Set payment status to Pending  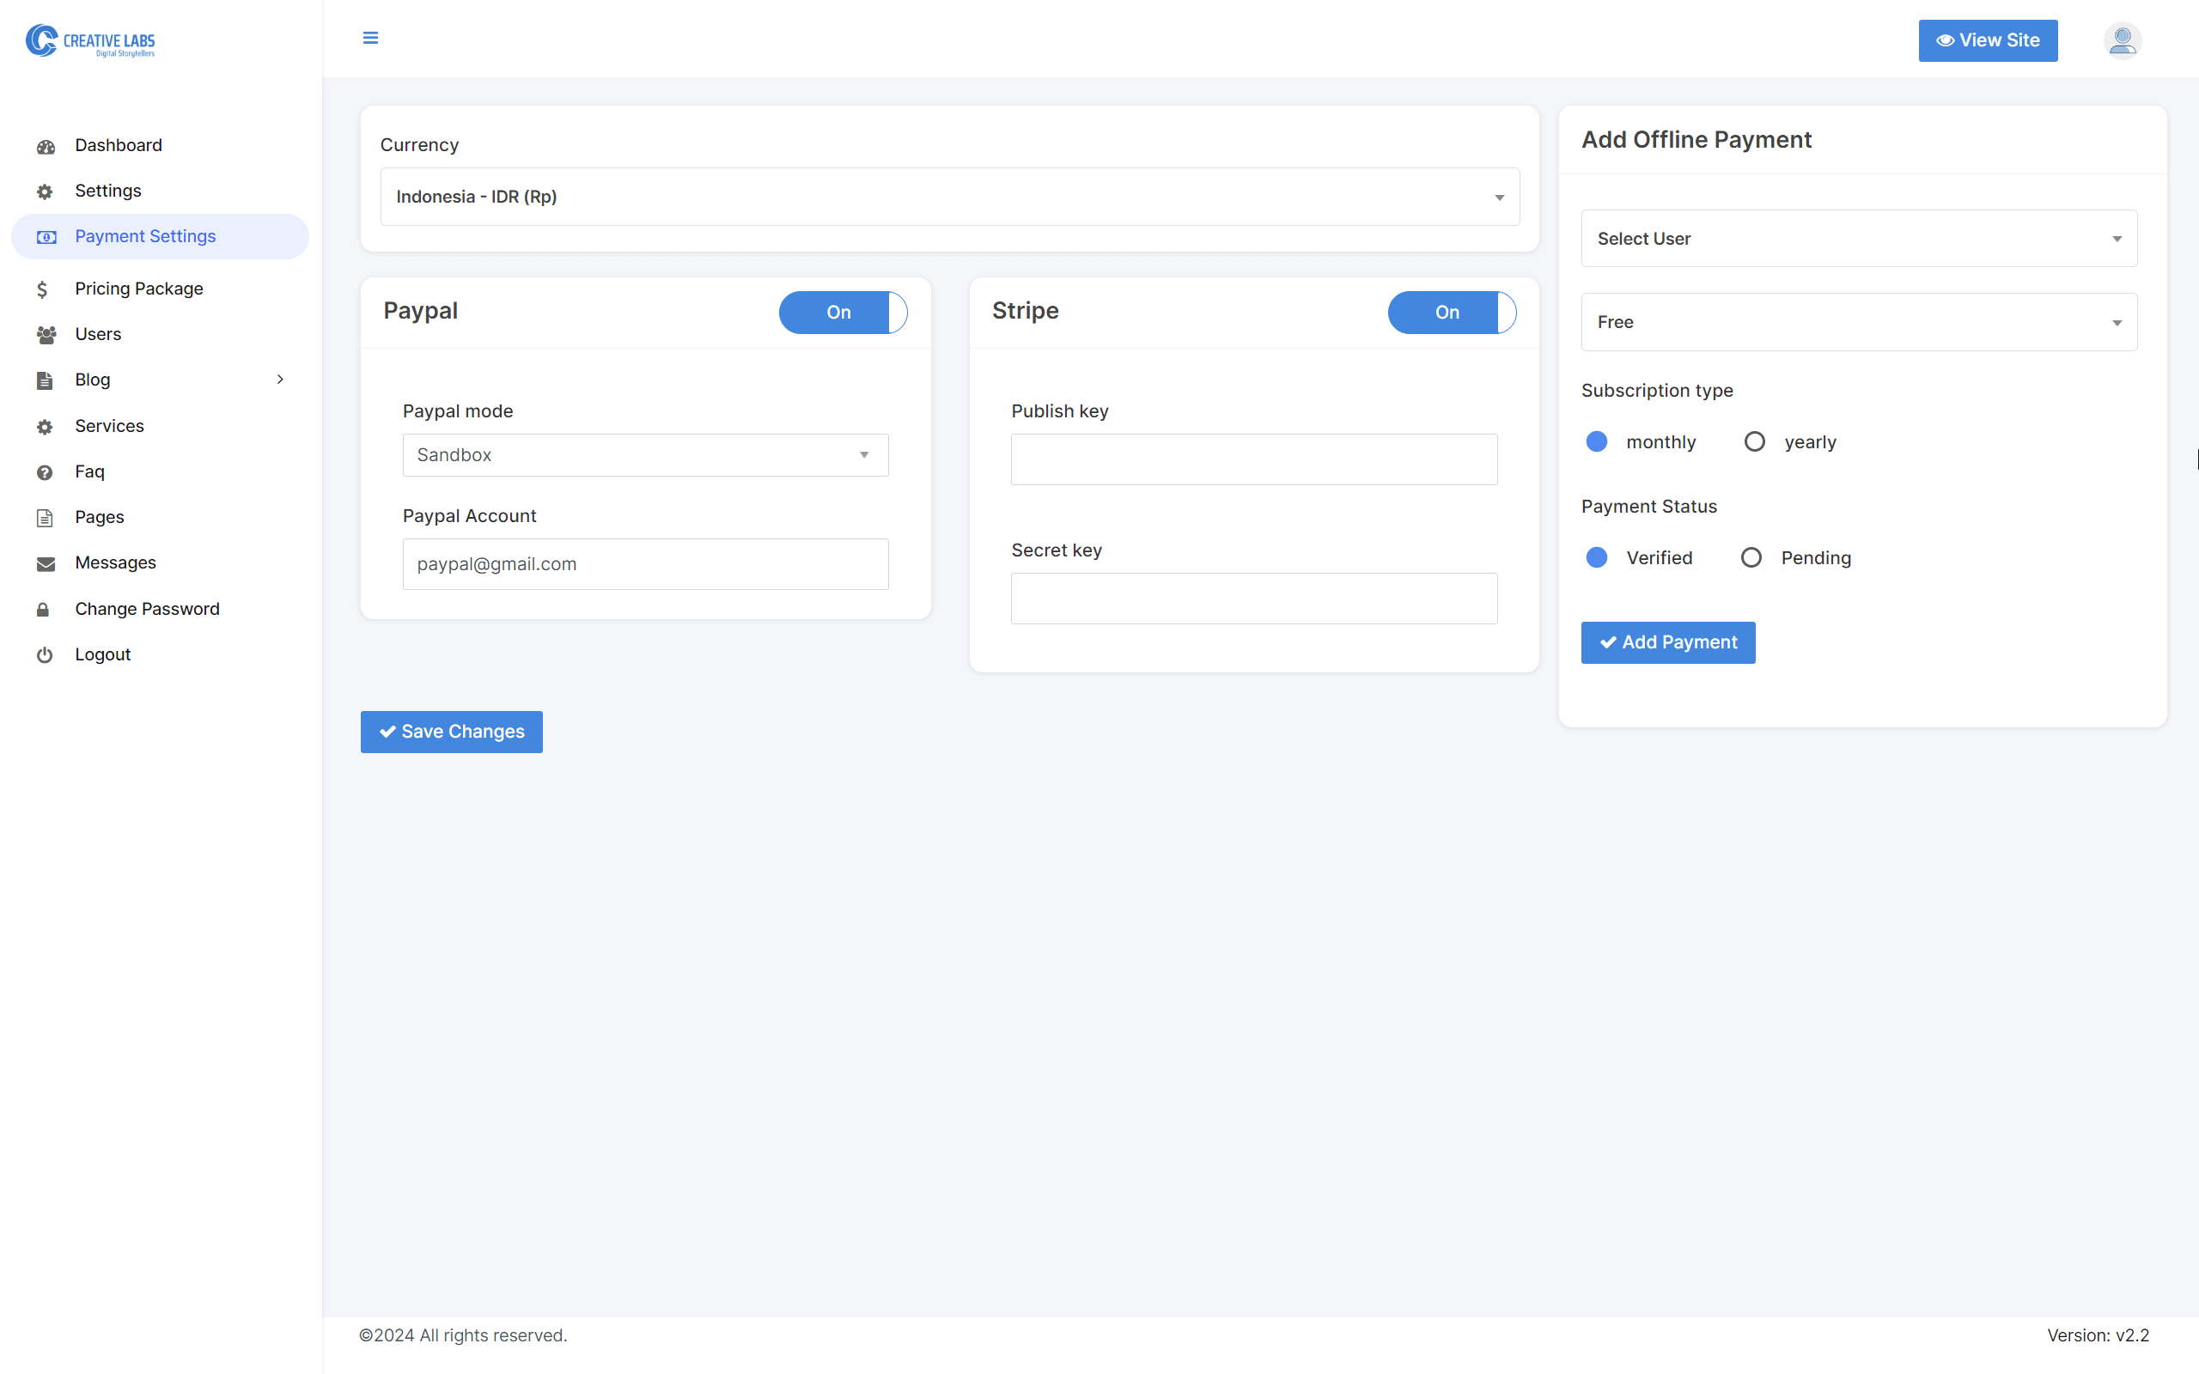[x=1752, y=557]
